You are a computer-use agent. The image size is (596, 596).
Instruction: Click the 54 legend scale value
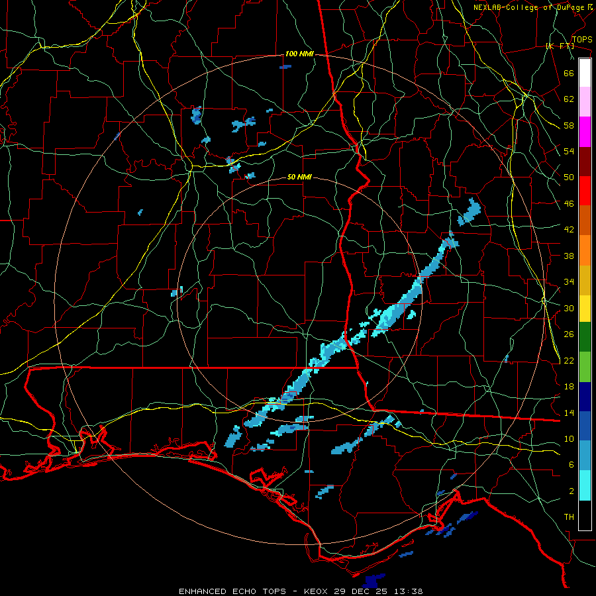(569, 151)
